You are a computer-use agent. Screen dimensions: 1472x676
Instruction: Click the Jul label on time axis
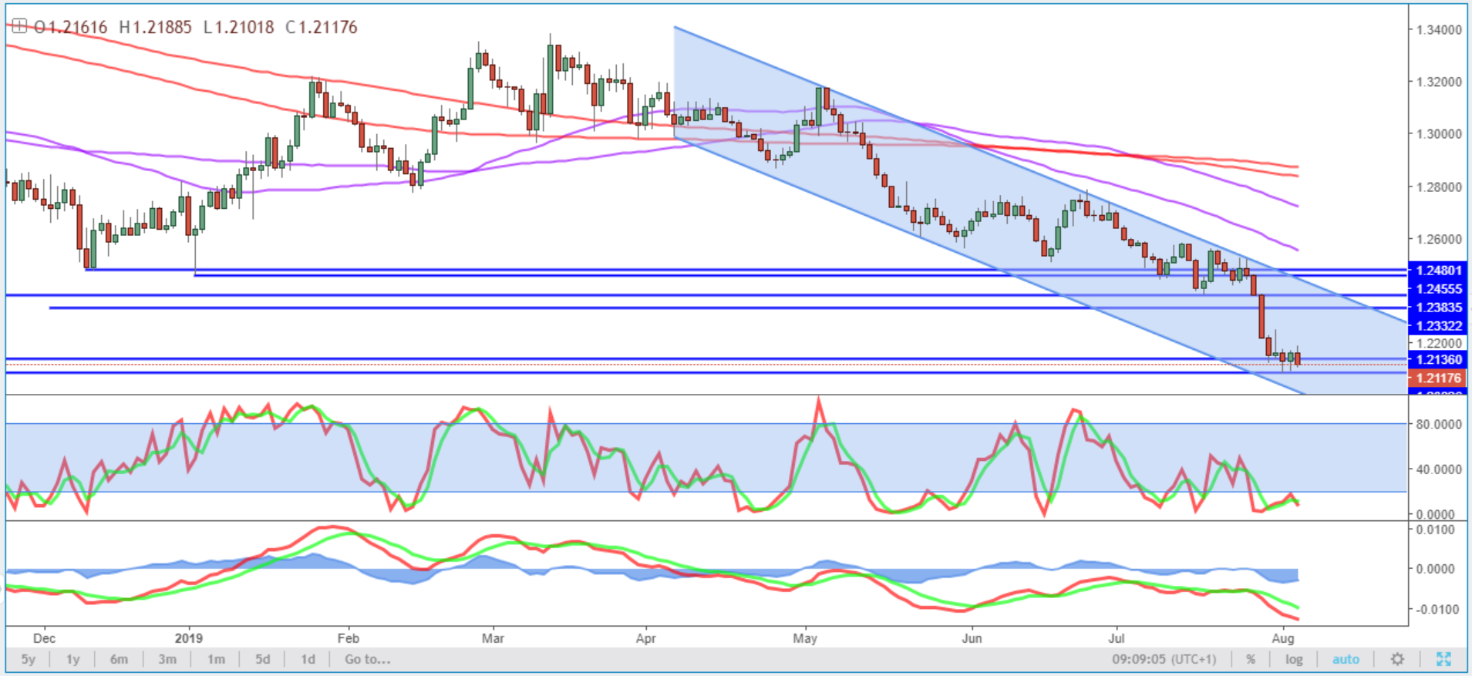click(1116, 638)
